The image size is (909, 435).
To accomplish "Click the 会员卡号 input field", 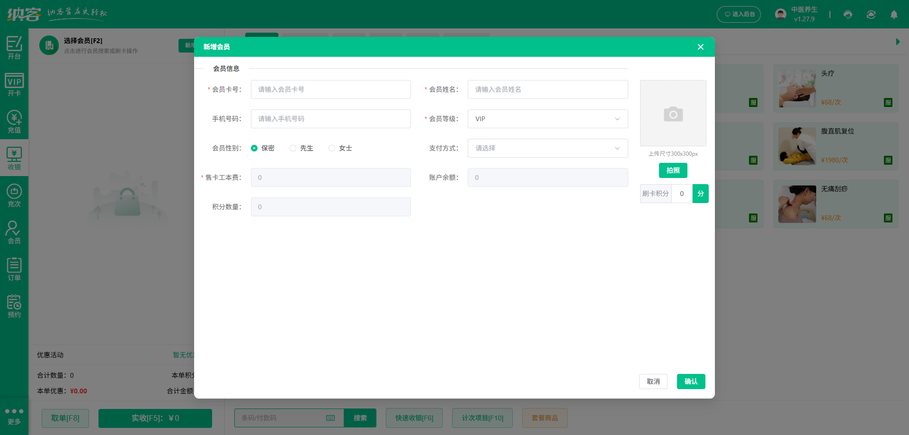I will click(x=330, y=89).
